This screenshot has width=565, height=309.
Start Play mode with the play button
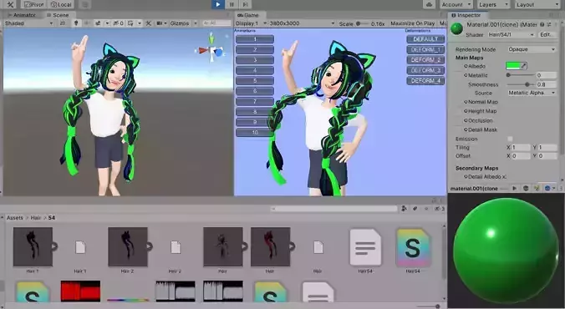[x=217, y=4]
